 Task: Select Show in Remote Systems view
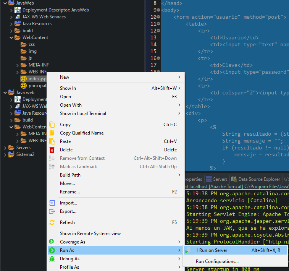tap(90, 234)
